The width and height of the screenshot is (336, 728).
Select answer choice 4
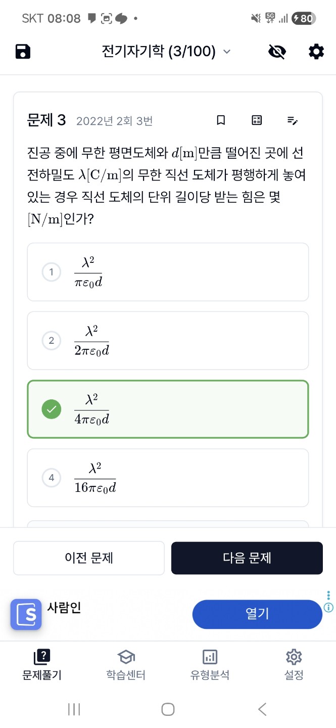click(168, 477)
